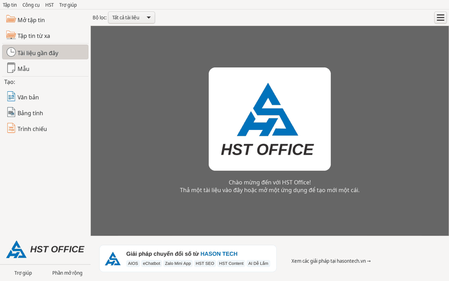Viewport: 449px width, 281px height.
Task: Click the AI Dễ Lắm tag
Action: (258, 263)
